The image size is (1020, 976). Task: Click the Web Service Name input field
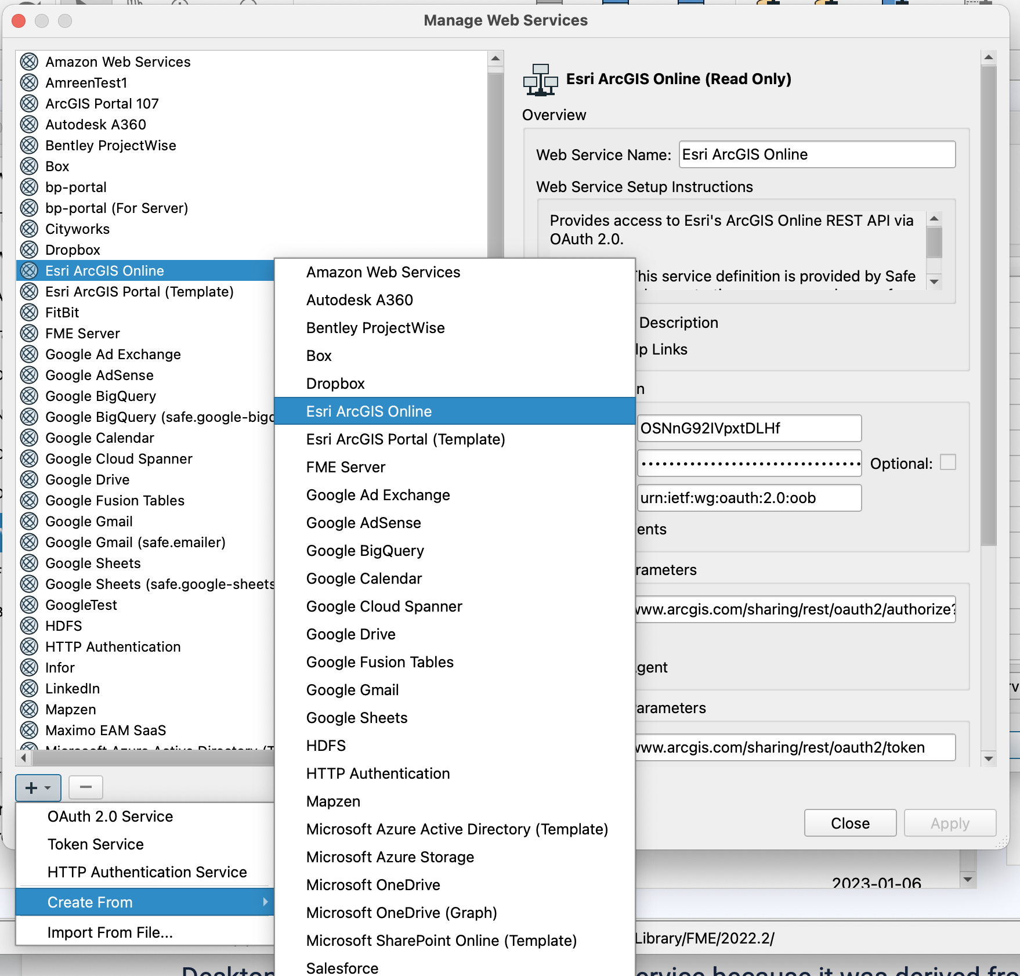click(817, 154)
